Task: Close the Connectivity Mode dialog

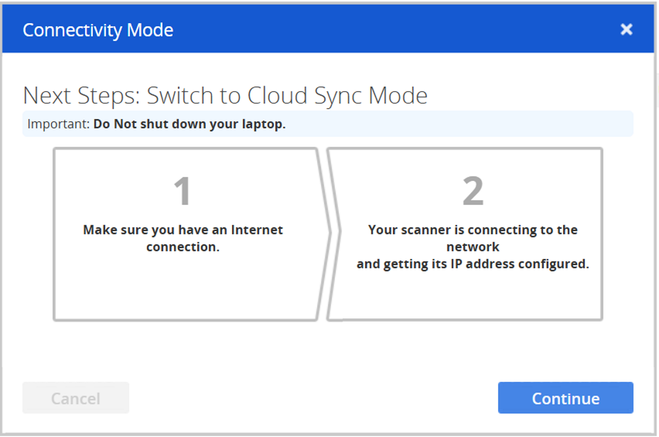Action: (626, 29)
